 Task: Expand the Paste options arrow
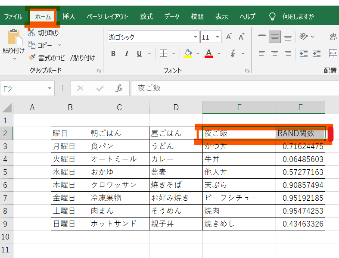point(15,59)
